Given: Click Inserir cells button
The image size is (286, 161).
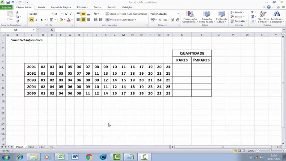Looking at the screenshot, I should (x=237, y=12).
